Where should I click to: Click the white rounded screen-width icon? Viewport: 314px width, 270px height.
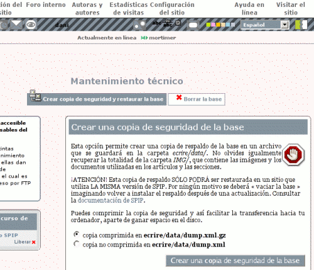(x=193, y=25)
